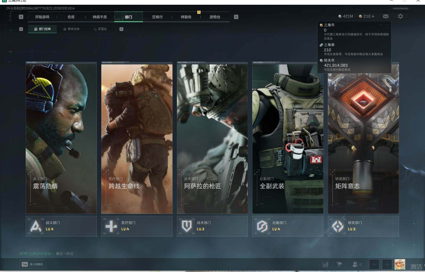425x272 pixels.
Task: Open the 交易行 tab
Action: tap(157, 17)
